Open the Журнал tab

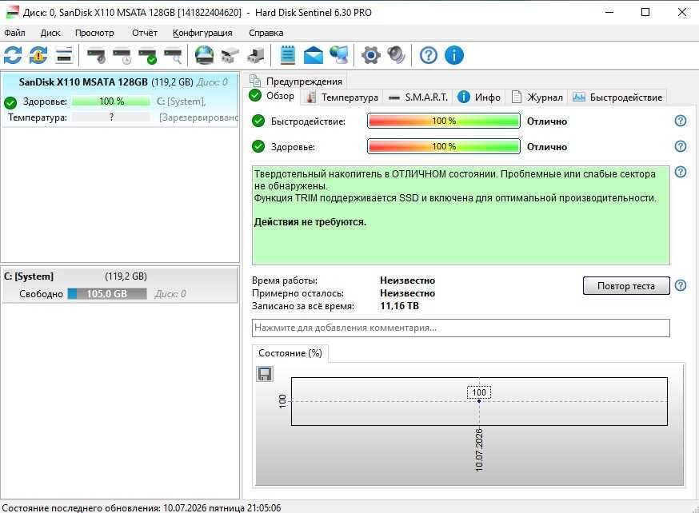[x=537, y=97]
